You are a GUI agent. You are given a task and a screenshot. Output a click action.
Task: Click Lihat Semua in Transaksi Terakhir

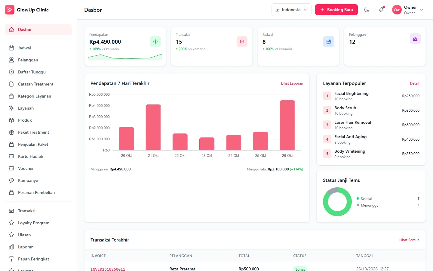(409, 240)
